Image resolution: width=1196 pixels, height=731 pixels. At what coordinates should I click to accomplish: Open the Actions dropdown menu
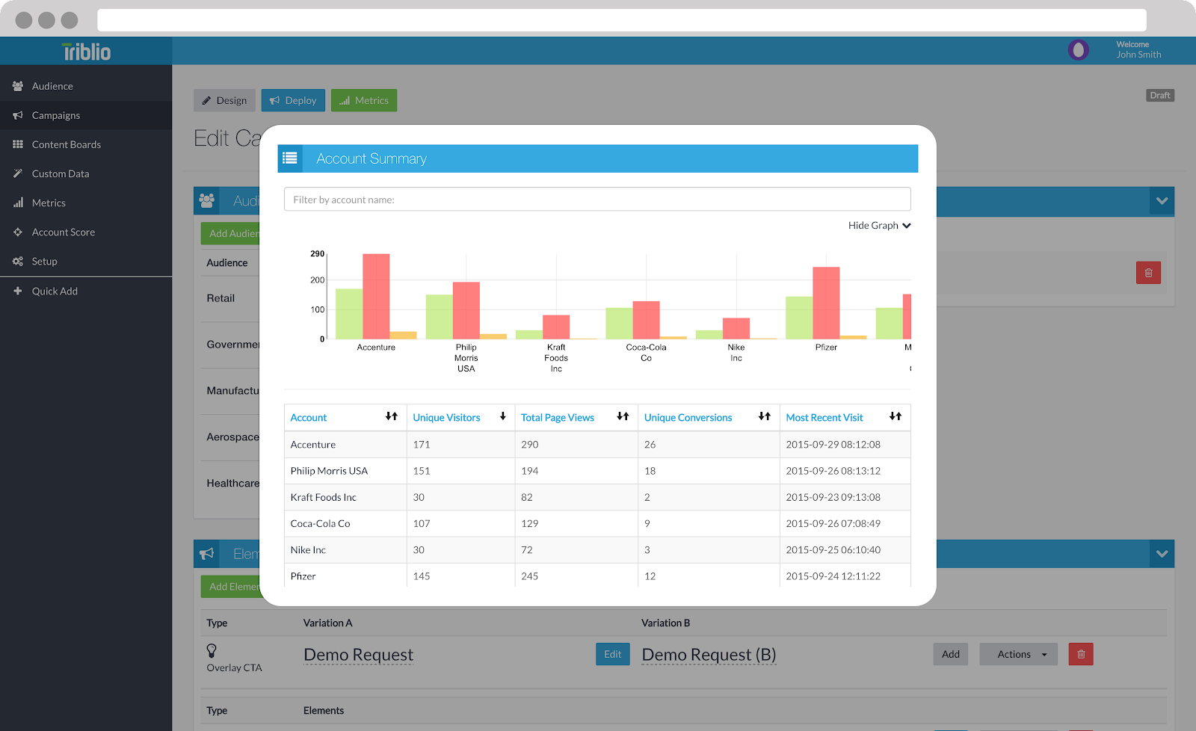pyautogui.click(x=1017, y=654)
